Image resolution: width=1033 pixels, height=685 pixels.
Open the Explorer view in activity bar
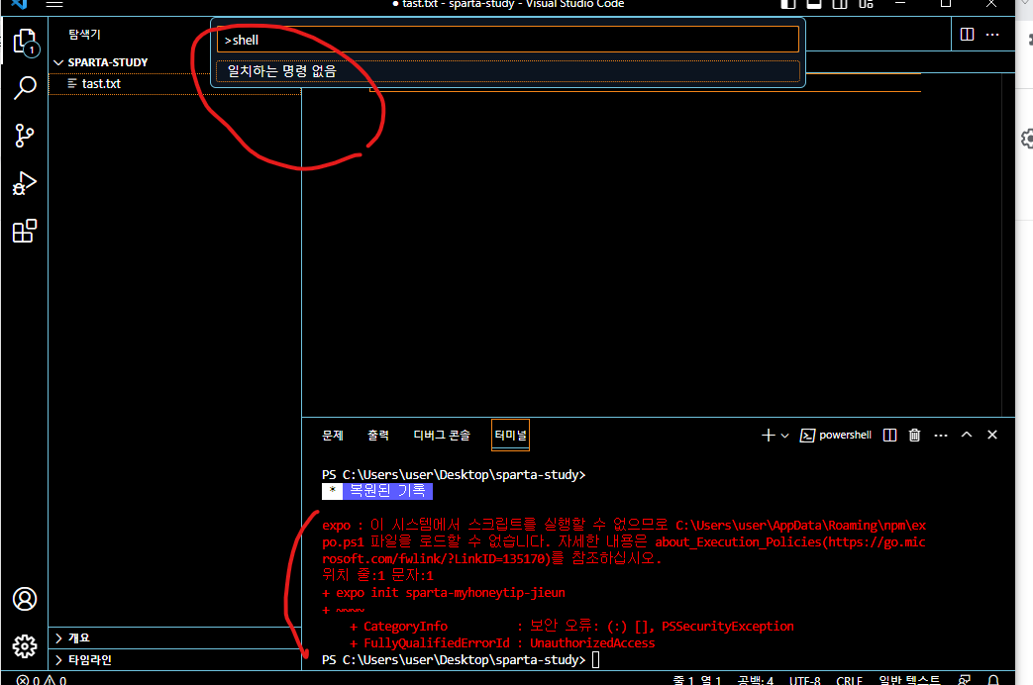coord(25,43)
